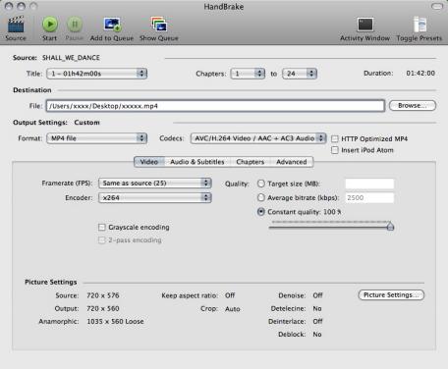Image resolution: width=448 pixels, height=369 pixels.
Task: Click the source name SHALL_WE_DANCE
Action: click(x=71, y=58)
